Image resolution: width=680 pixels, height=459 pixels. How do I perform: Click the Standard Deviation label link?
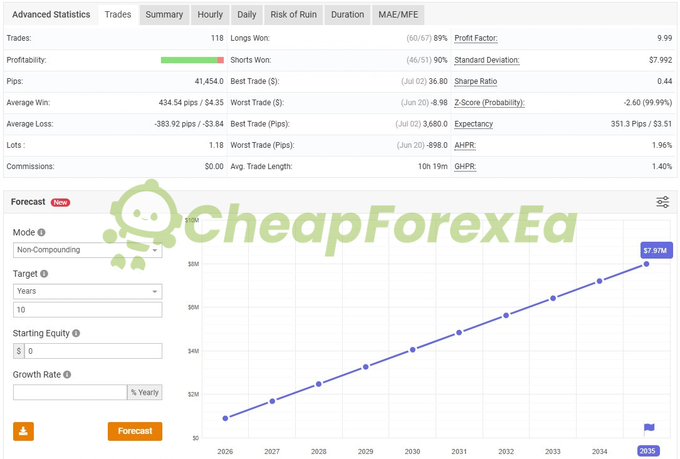[x=486, y=60]
